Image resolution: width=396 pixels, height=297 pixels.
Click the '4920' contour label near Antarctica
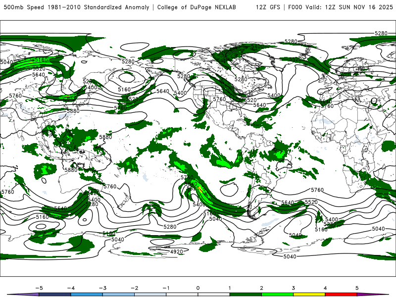pyautogui.click(x=177, y=251)
